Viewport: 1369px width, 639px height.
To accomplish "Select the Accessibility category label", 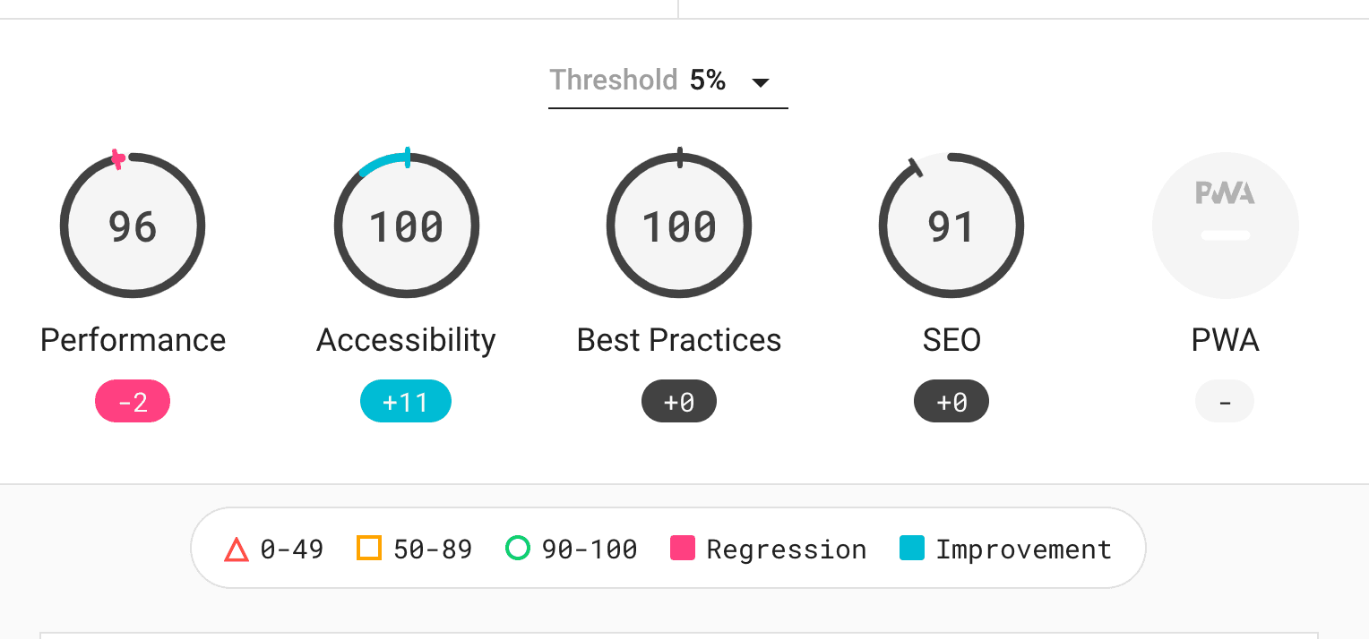I will pos(406,340).
